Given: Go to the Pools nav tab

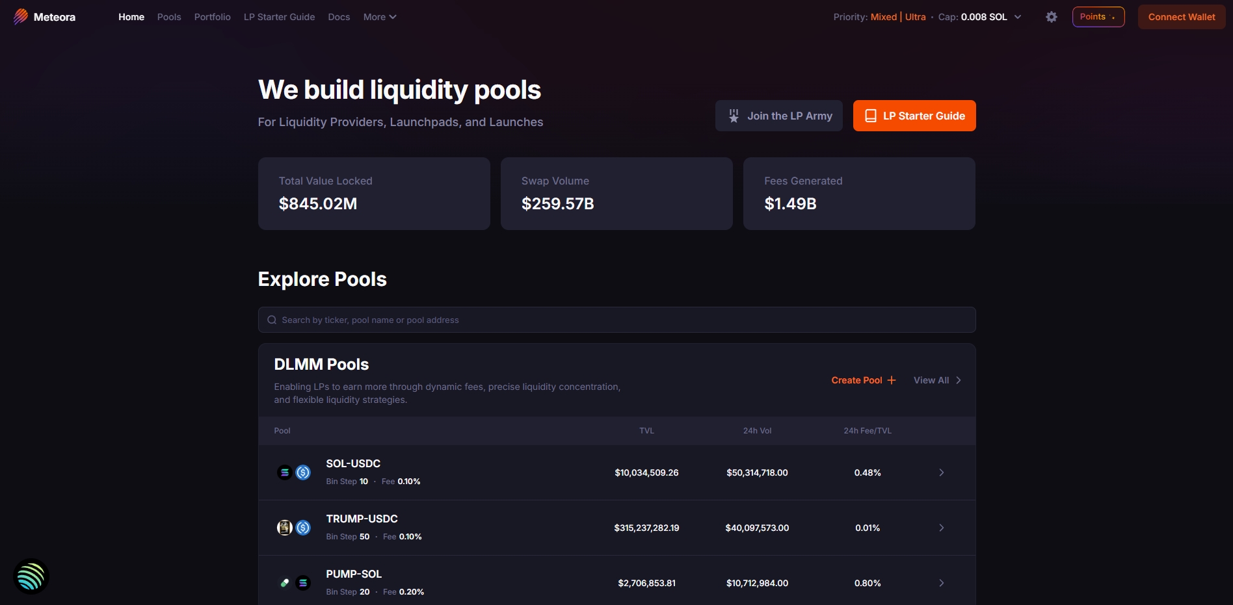Looking at the screenshot, I should click(x=169, y=17).
